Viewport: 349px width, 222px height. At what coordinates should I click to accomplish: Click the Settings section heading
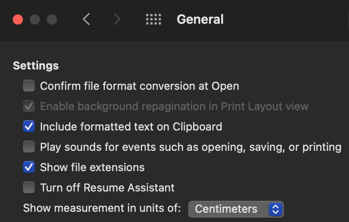[36, 66]
